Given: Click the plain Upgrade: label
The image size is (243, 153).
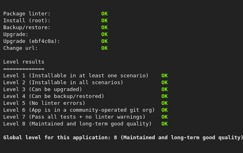Looking at the screenshot, I should click(x=16, y=34).
